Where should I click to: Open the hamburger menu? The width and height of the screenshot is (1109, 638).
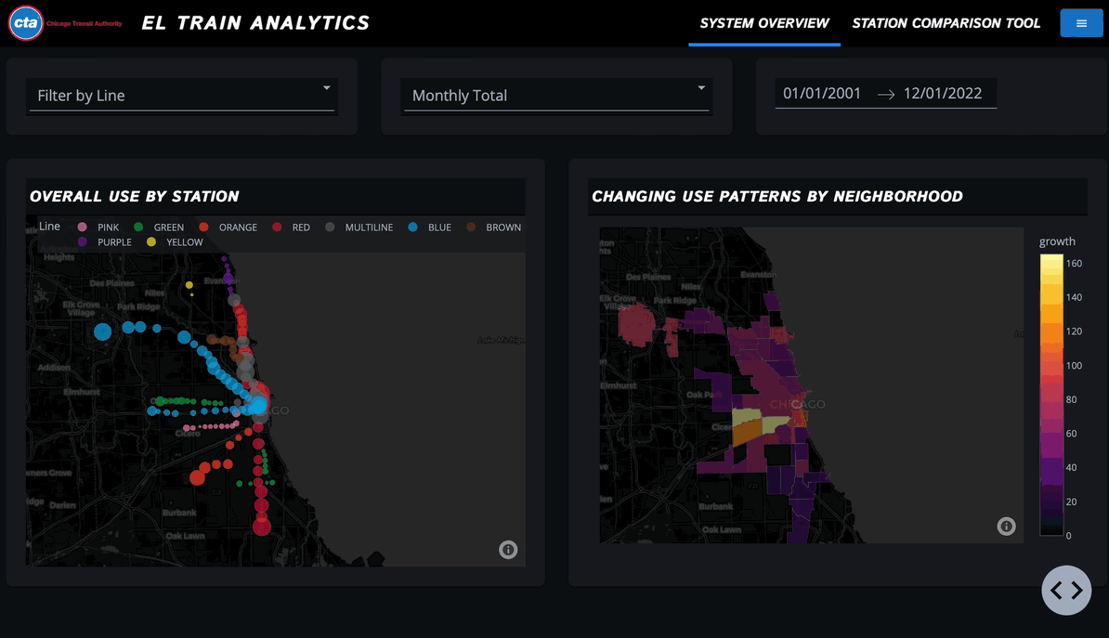[x=1081, y=22]
